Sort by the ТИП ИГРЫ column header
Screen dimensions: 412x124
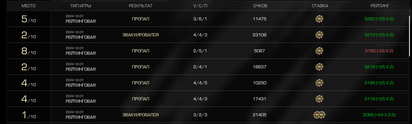(x=81, y=6)
